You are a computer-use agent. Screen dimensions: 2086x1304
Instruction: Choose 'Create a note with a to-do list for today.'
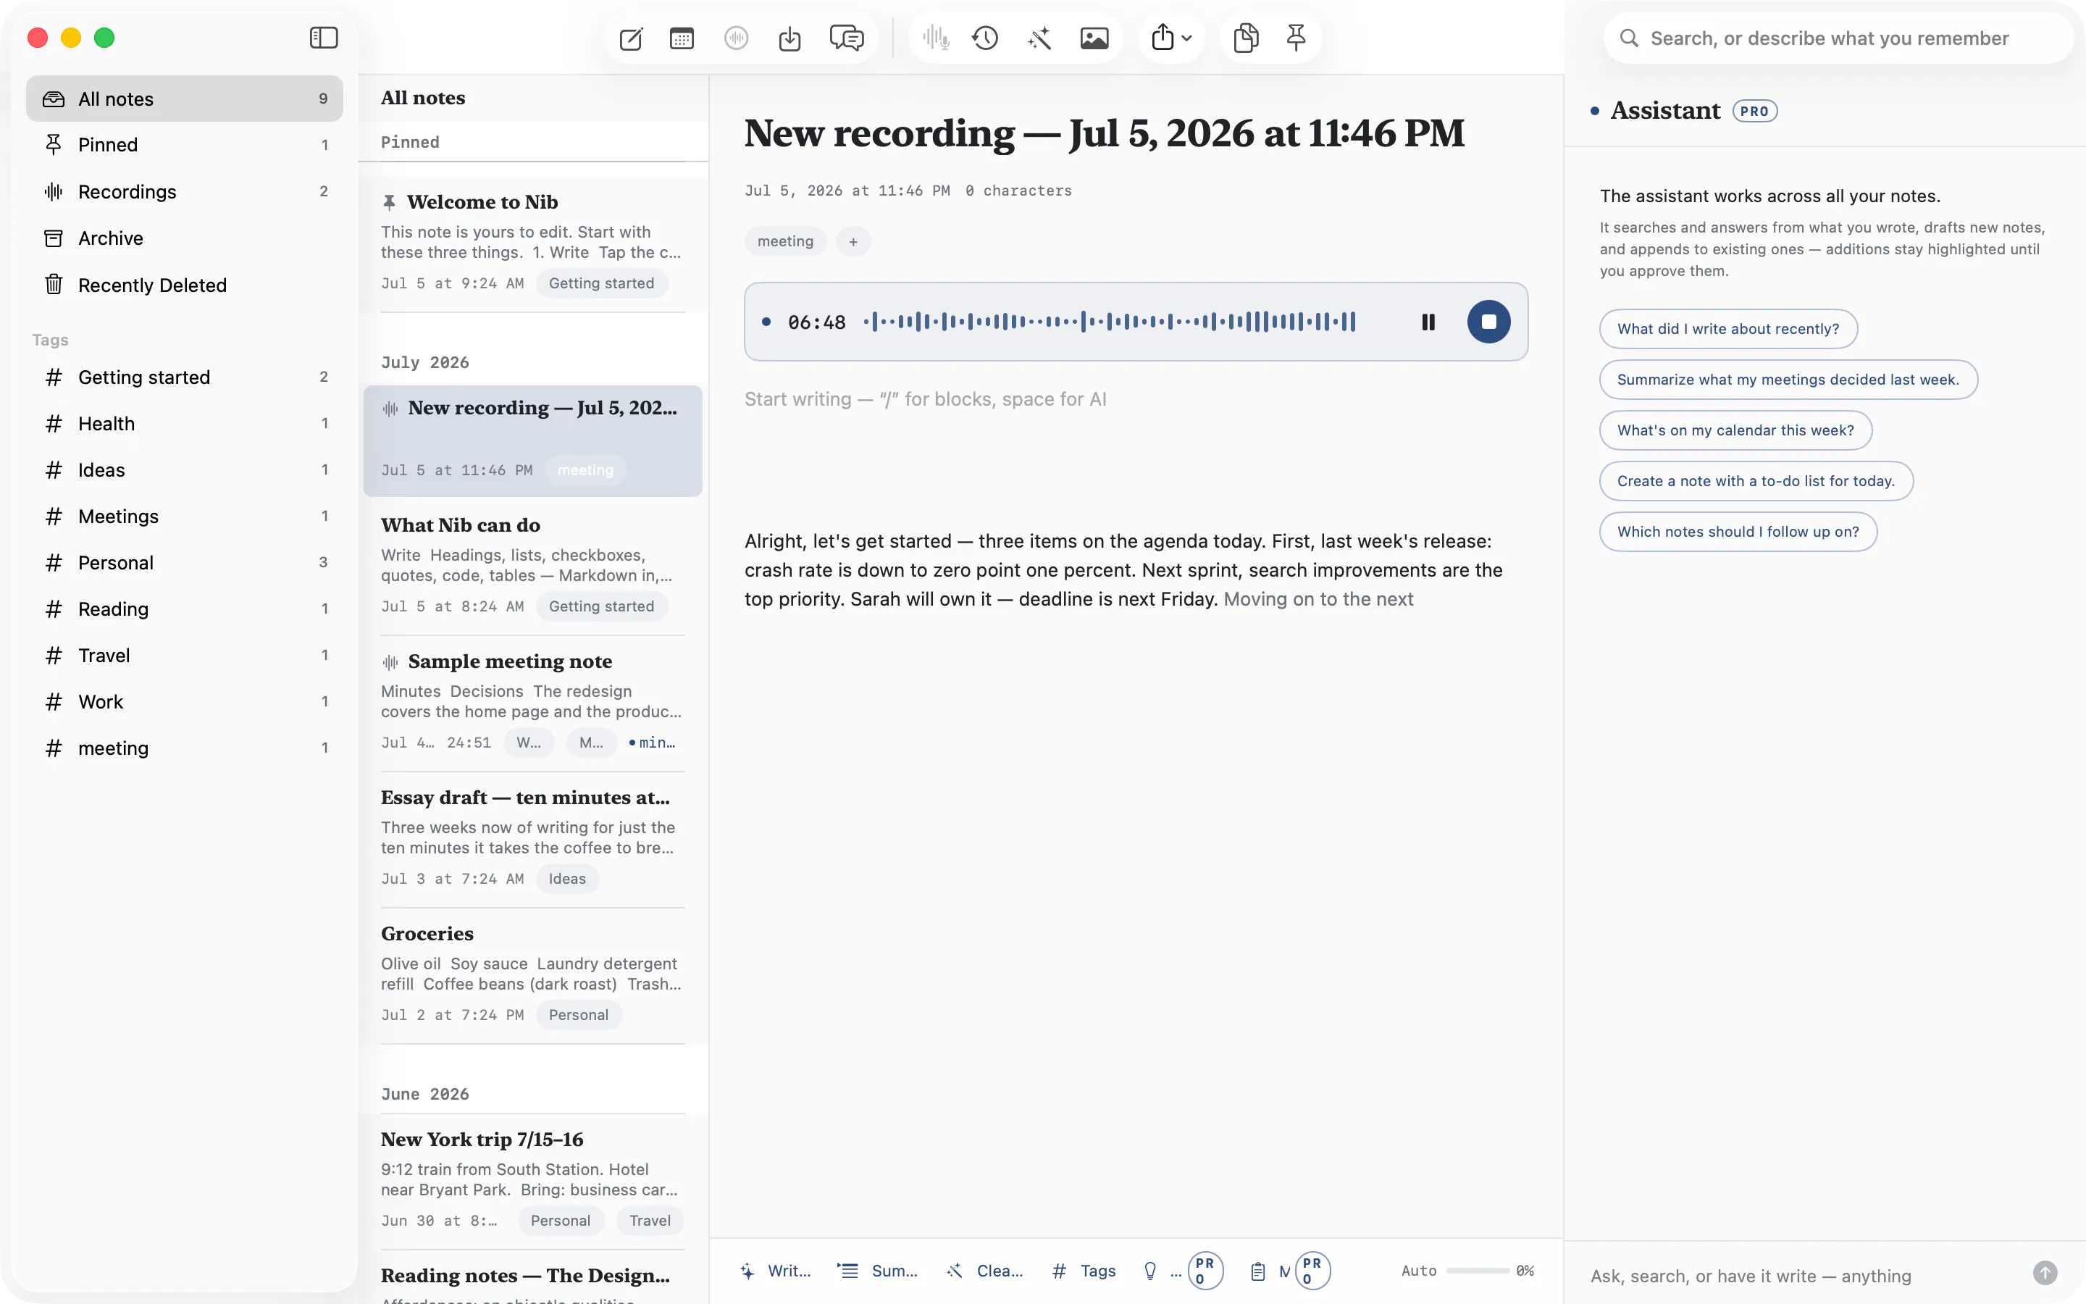click(1756, 481)
